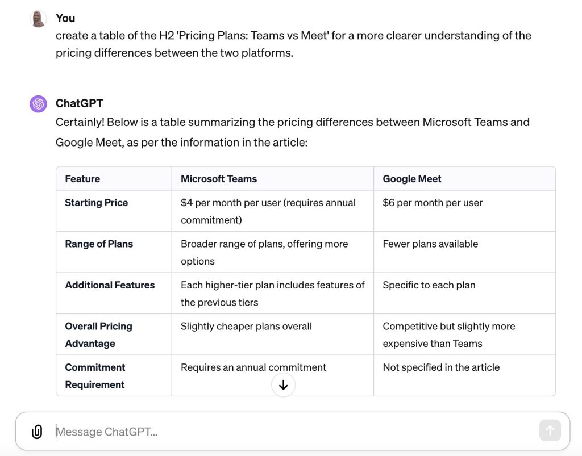The height and width of the screenshot is (456, 582).
Task: Click the scroll to bottom arrow button
Action: click(283, 385)
